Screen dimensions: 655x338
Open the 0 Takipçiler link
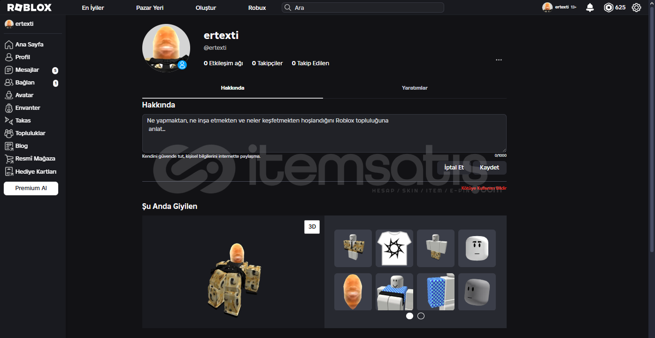(268, 63)
